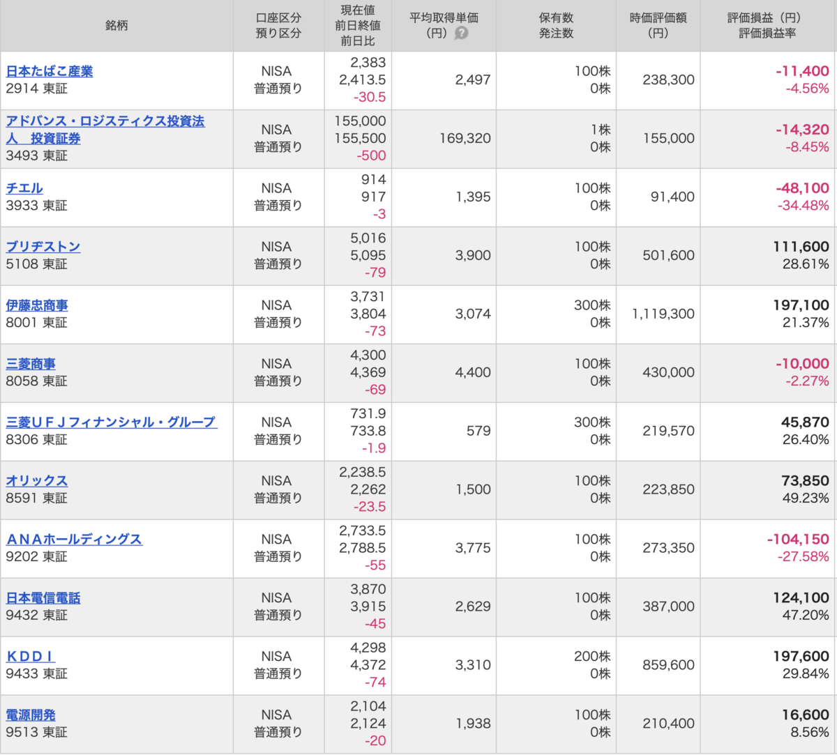Screen dimensions: 837x755
Task: Select the 197,600 profit value
Action: pyautogui.click(x=801, y=657)
